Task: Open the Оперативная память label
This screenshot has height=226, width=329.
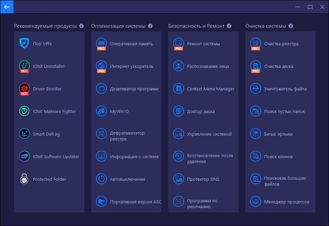Action: coord(131,44)
